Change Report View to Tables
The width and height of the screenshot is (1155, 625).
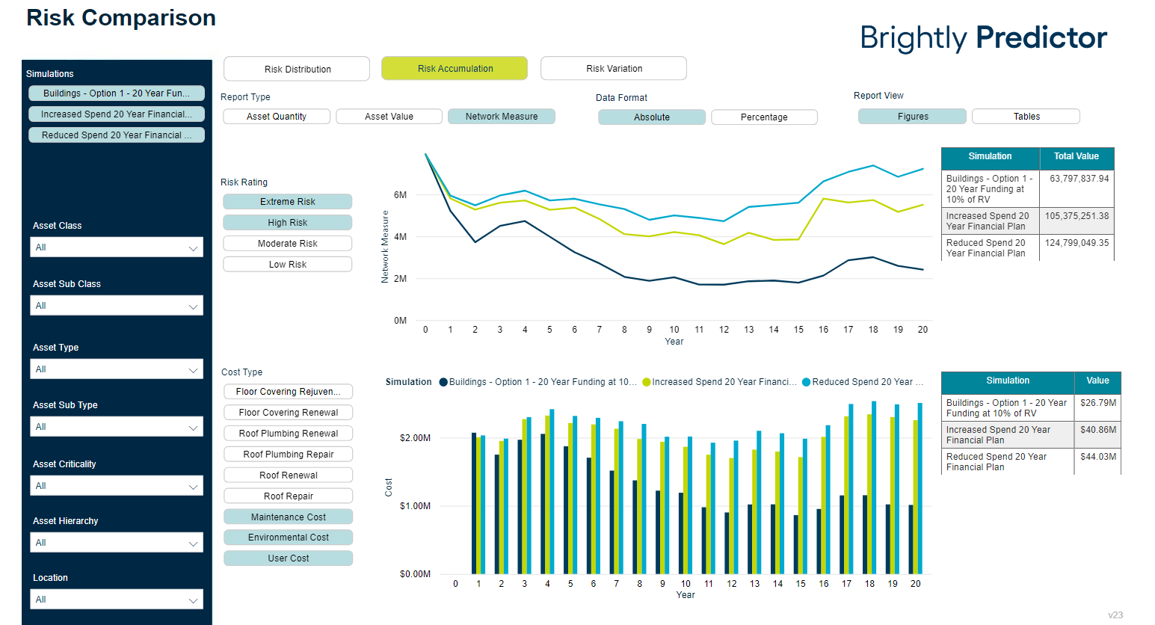(1026, 117)
